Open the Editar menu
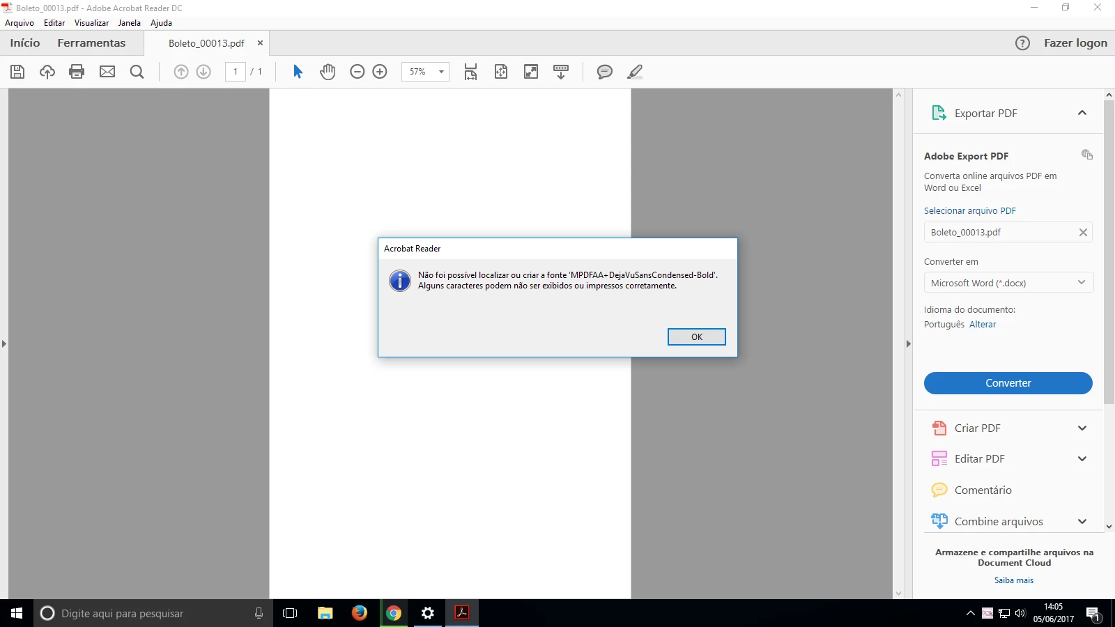1115x627 pixels. [x=54, y=23]
